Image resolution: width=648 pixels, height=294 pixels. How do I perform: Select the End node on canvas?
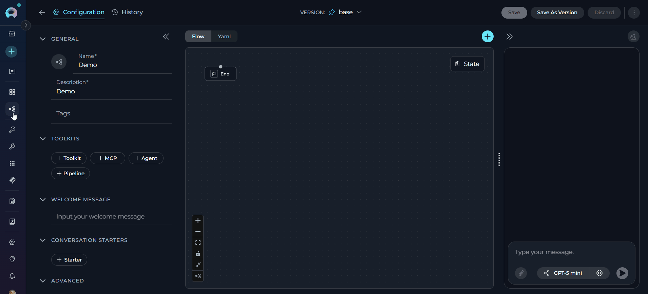point(221,74)
